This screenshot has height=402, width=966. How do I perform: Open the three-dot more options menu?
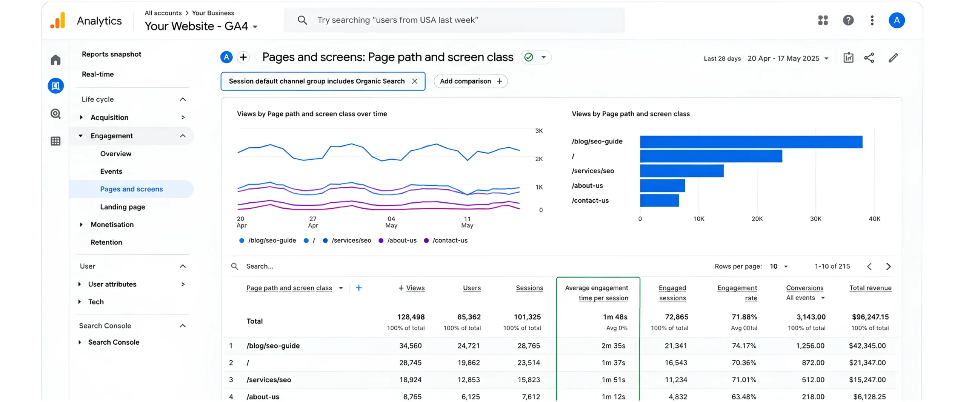pyautogui.click(x=872, y=20)
